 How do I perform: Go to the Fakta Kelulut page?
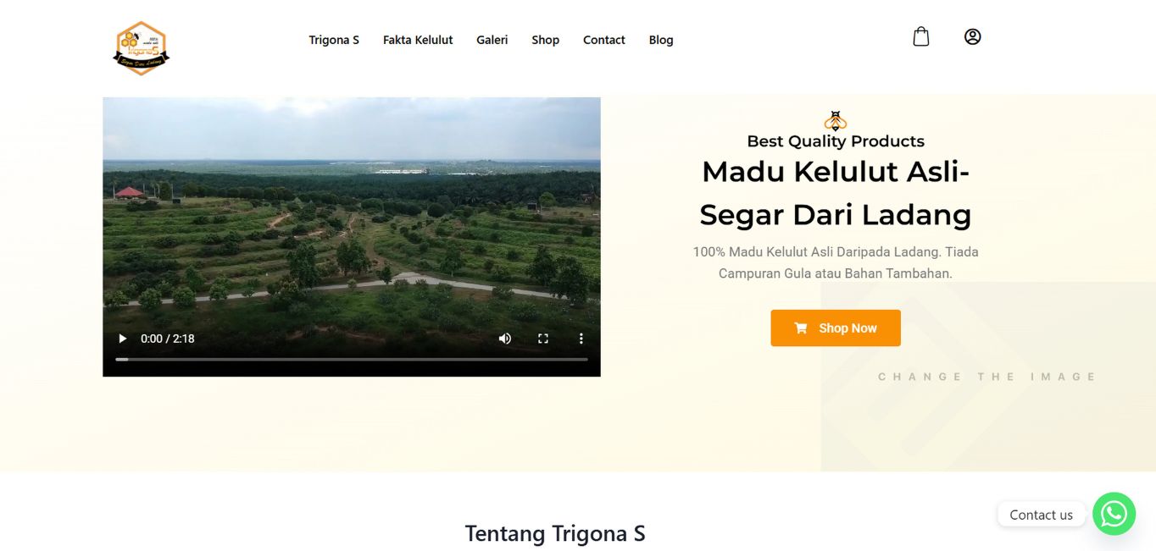point(418,40)
